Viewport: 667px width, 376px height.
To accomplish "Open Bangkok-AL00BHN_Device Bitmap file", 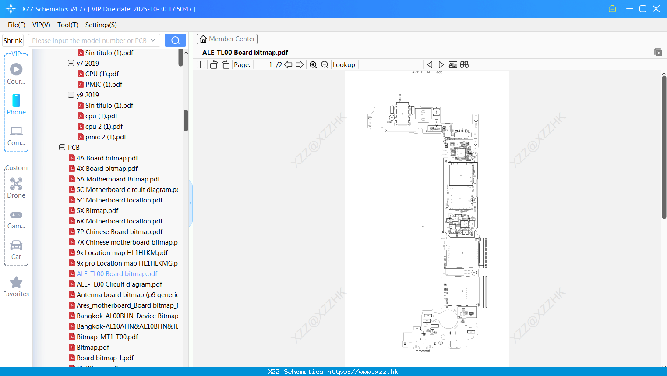I will coord(127,316).
